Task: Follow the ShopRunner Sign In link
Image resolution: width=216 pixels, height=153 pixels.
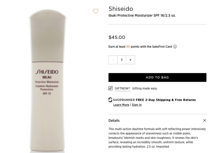Action: pos(137,105)
